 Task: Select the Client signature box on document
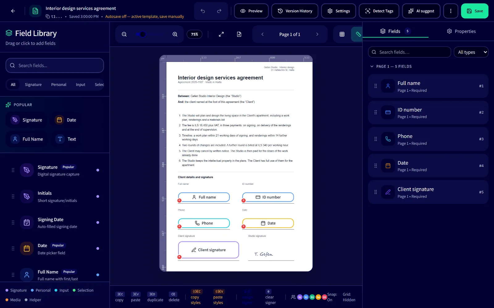(208, 250)
